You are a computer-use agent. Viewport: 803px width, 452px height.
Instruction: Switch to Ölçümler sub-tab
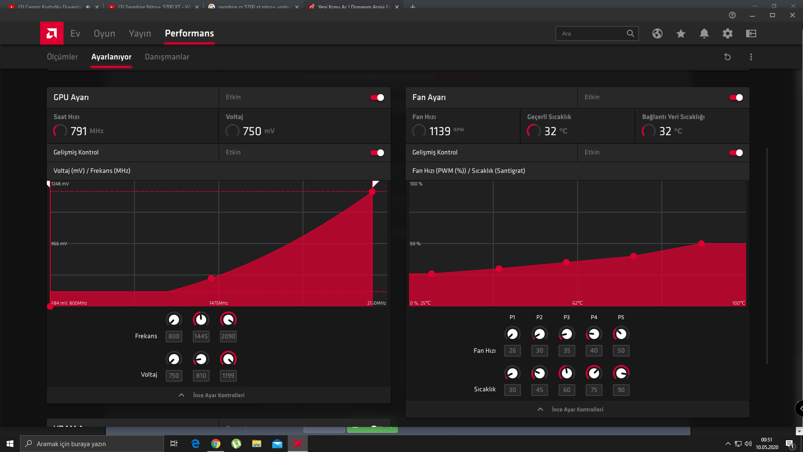click(62, 57)
